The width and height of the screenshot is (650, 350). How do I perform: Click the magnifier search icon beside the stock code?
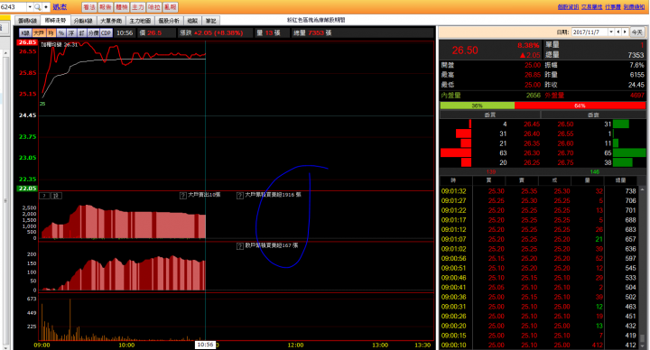pyautogui.click(x=37, y=7)
